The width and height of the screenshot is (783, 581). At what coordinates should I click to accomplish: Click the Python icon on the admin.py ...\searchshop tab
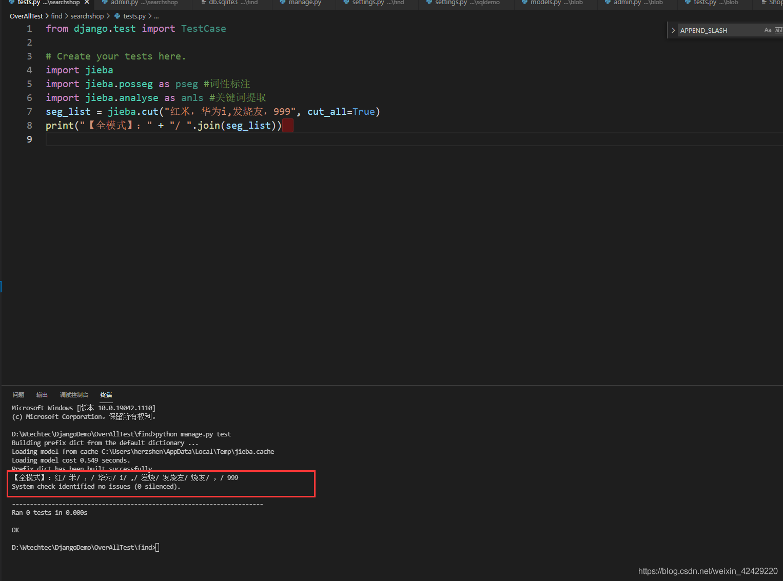click(105, 3)
